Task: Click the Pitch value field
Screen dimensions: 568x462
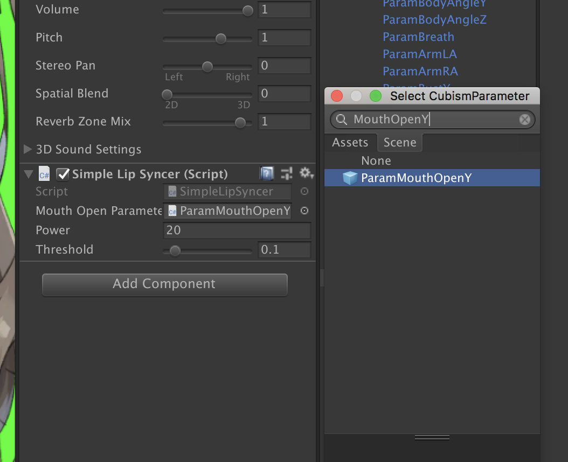Action: [285, 38]
